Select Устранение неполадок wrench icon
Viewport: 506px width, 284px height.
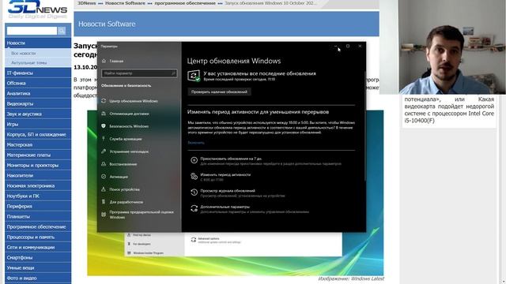104,151
